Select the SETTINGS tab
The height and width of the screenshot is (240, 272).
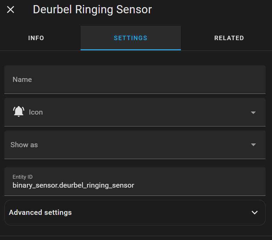point(131,38)
